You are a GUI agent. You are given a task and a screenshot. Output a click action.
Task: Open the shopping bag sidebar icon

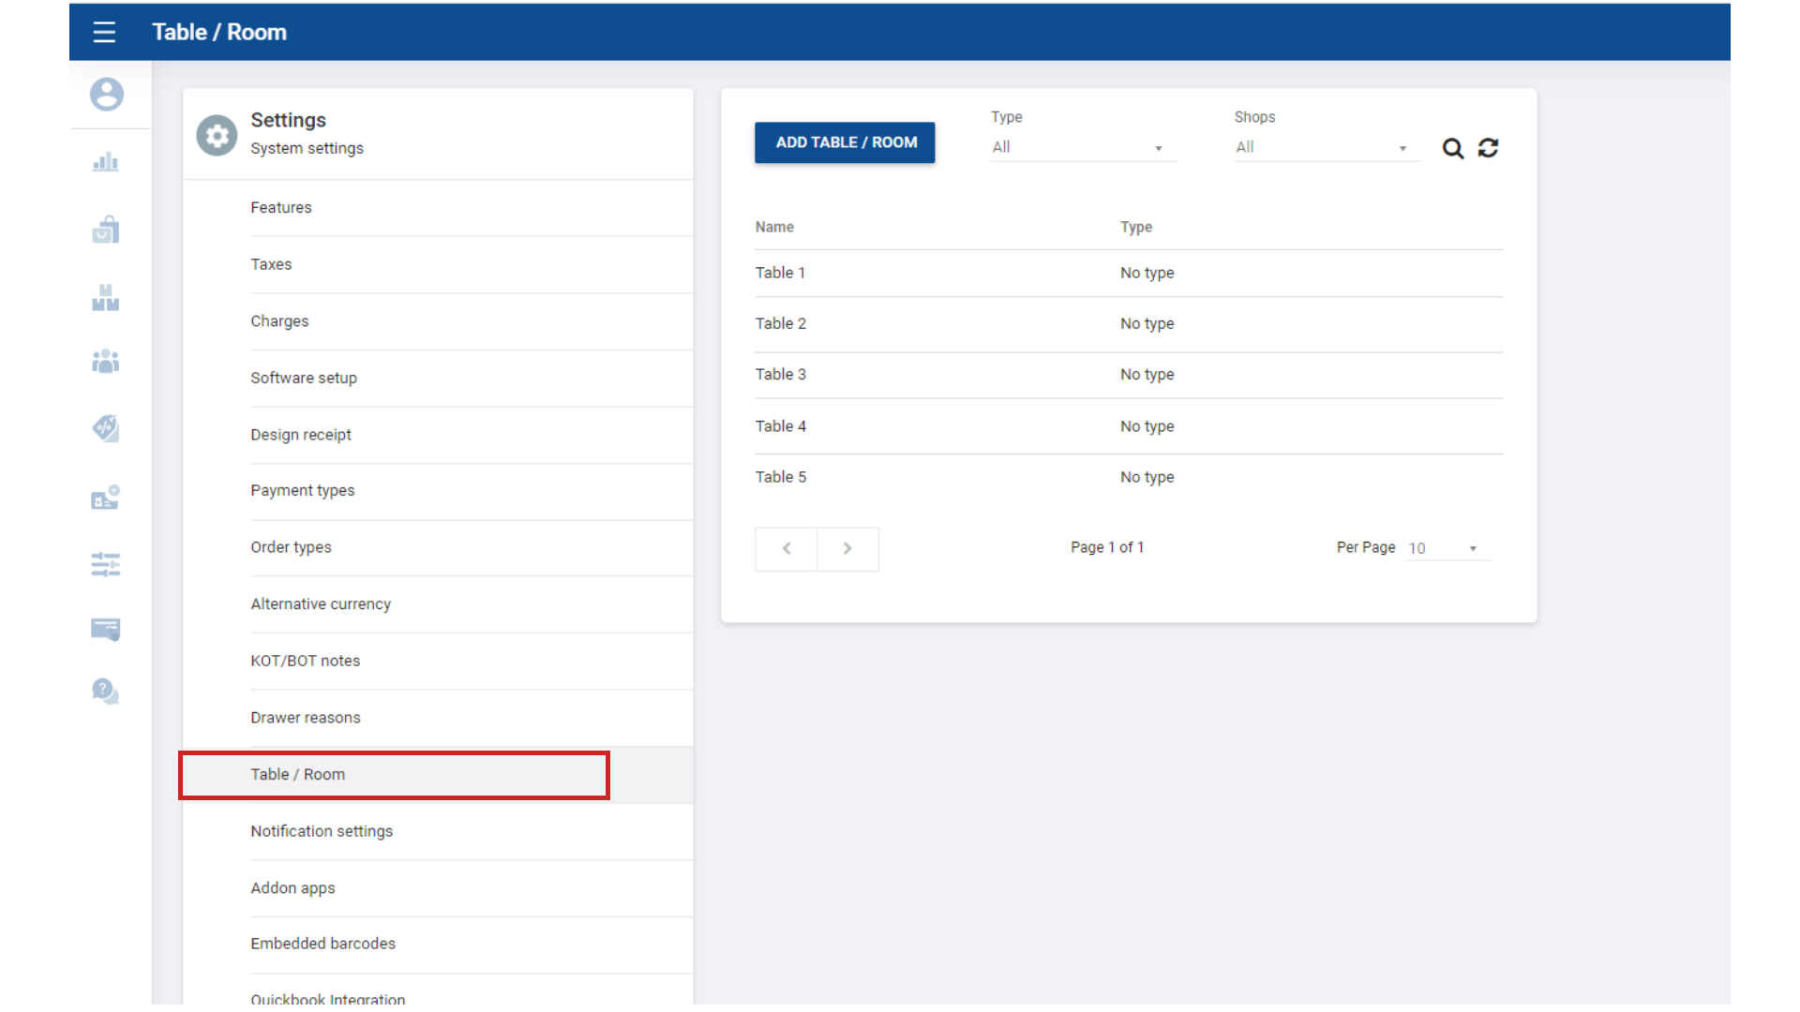pyautogui.click(x=106, y=230)
